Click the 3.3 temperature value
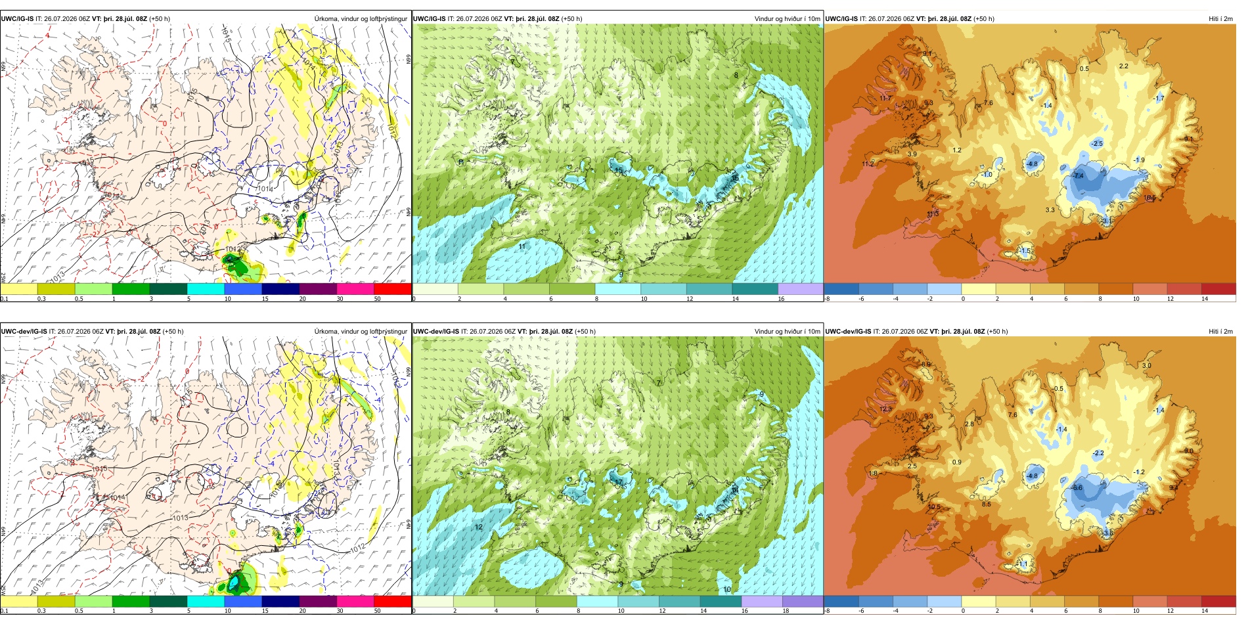1248x624 pixels. click(1050, 210)
